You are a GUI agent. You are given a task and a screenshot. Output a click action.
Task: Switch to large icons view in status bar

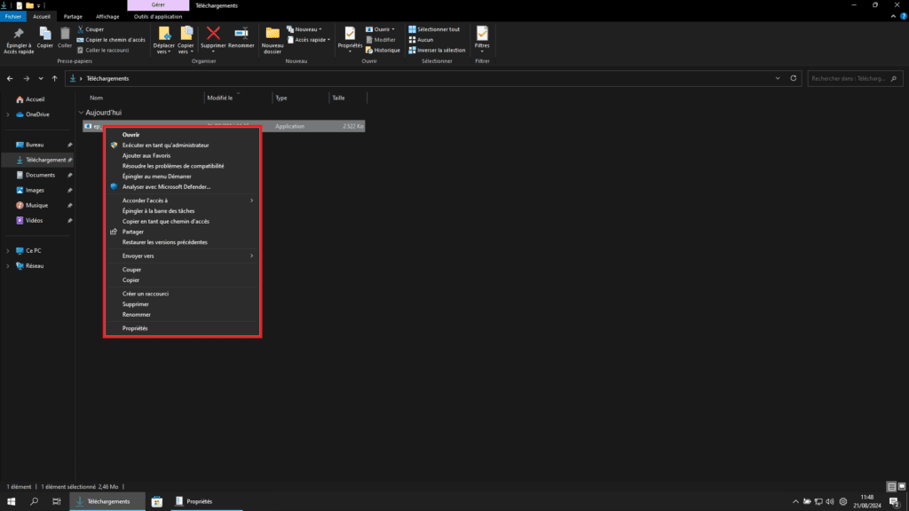pyautogui.click(x=901, y=487)
